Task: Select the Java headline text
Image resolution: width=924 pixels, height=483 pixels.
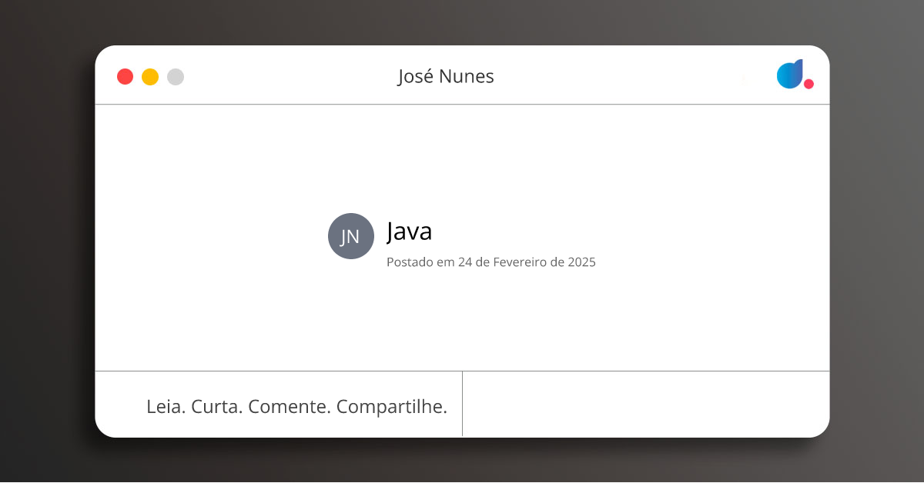Action: [x=410, y=232]
